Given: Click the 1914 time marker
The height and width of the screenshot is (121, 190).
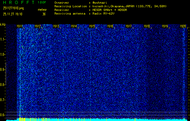Looking at the screenshot, I should coord(74,26).
